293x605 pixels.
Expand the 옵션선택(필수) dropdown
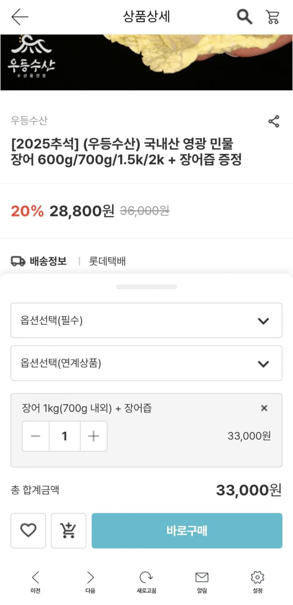(146, 320)
